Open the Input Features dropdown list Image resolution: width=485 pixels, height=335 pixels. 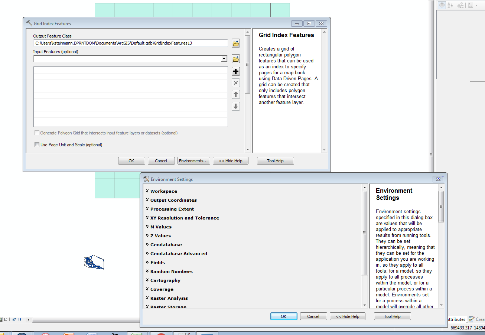pyautogui.click(x=224, y=59)
